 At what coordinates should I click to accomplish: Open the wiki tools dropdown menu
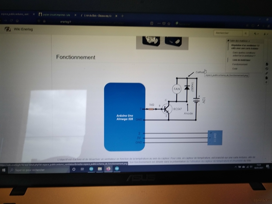tap(256, 34)
